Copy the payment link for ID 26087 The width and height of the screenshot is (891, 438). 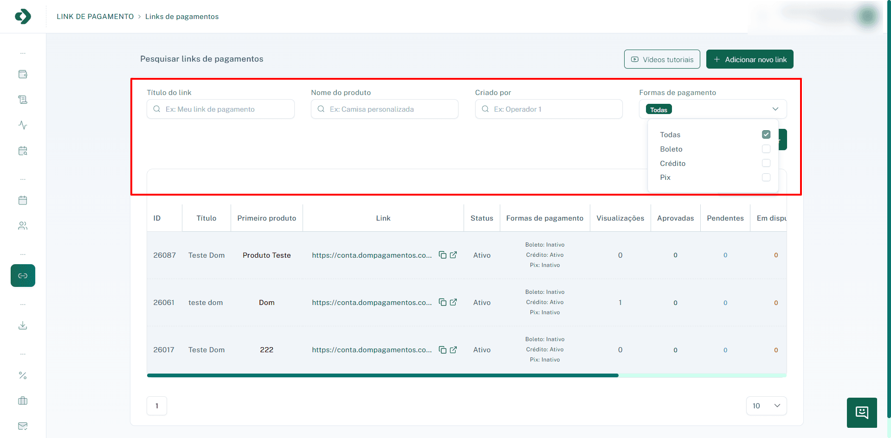[x=442, y=255]
